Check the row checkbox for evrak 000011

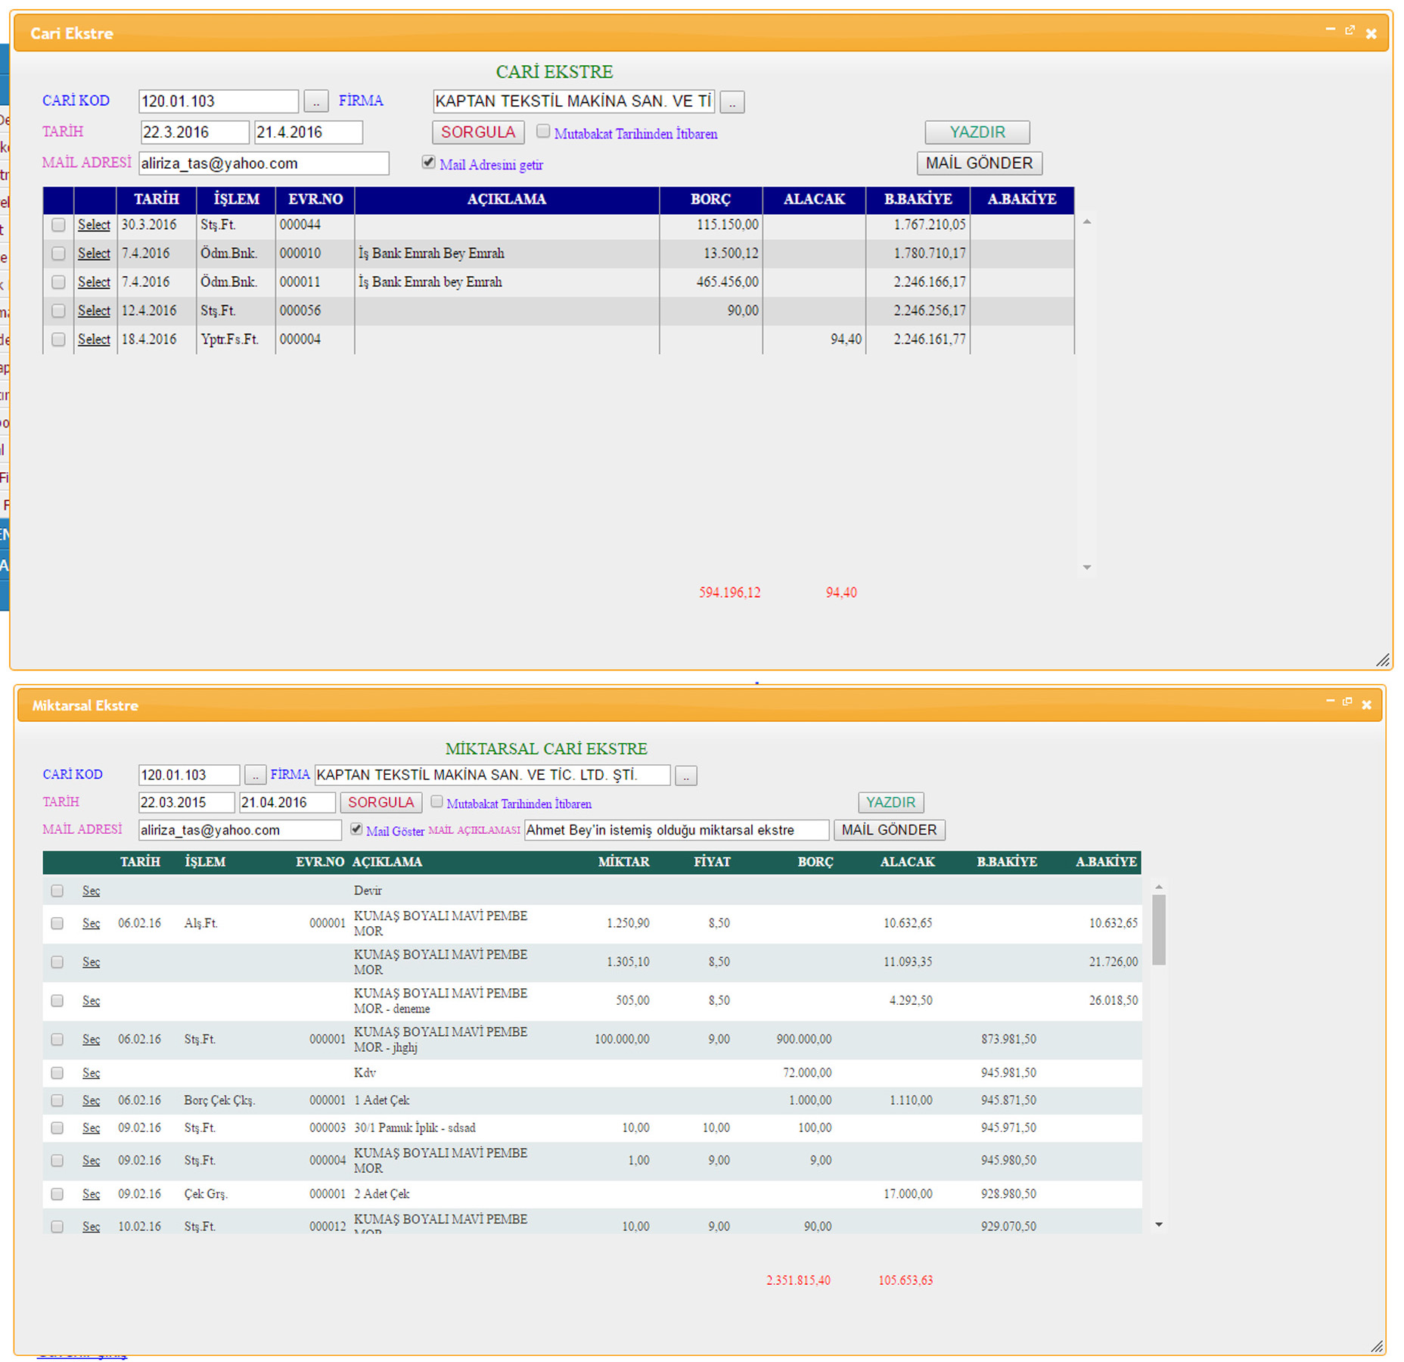[58, 283]
